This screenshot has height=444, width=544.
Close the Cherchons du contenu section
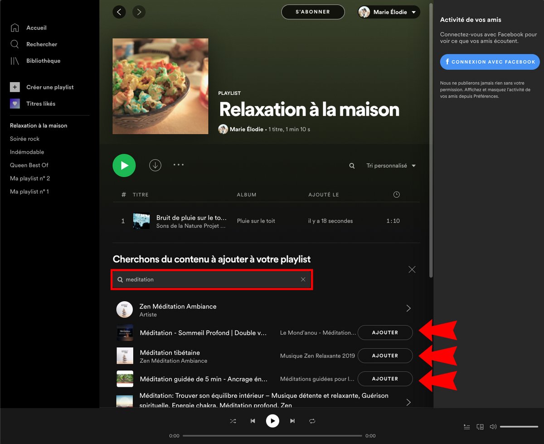(x=412, y=269)
